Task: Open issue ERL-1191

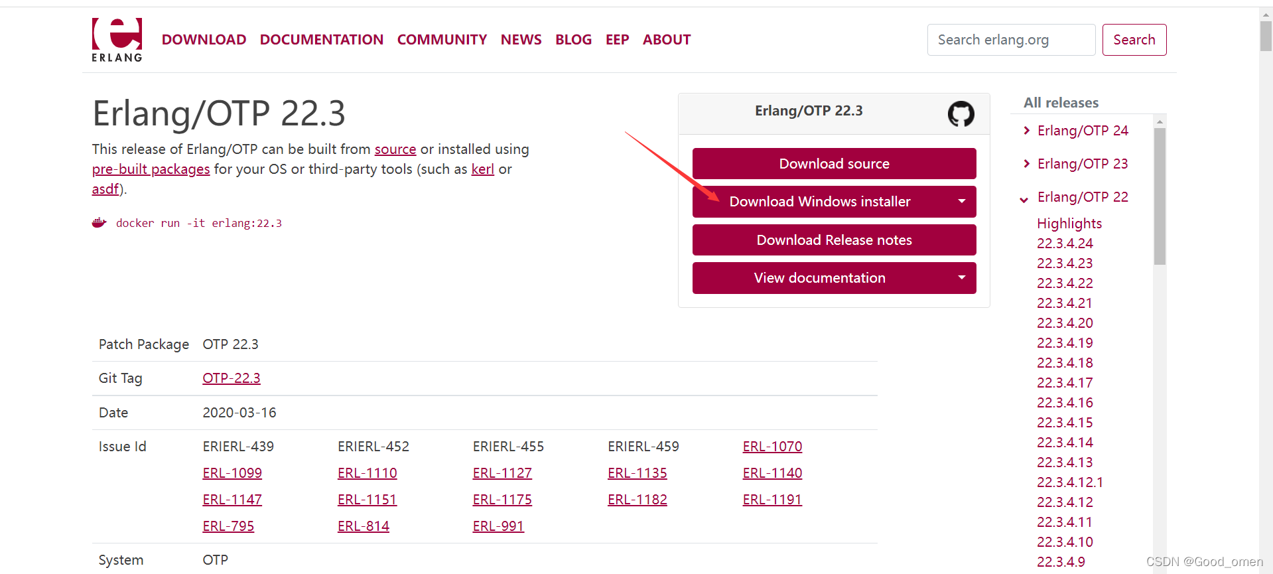Action: (x=772, y=500)
